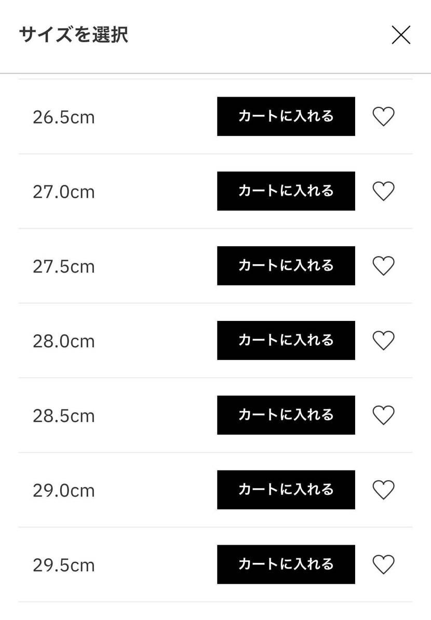
Task: Favorite the 27.0cm size with heart
Action: 384,191
